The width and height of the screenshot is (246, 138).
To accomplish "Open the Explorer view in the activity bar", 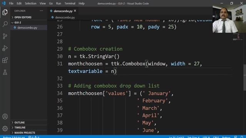I will tap(5, 12).
